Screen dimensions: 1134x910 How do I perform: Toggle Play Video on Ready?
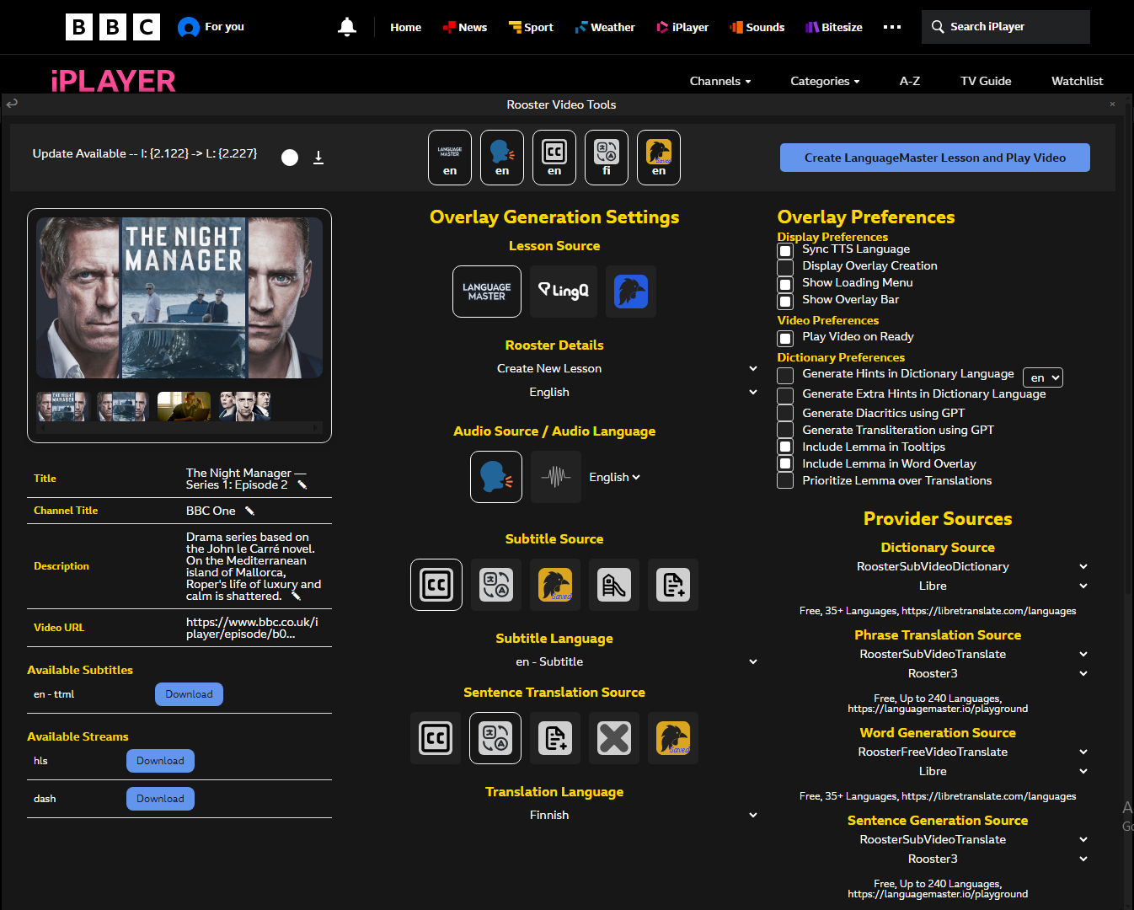tap(785, 338)
